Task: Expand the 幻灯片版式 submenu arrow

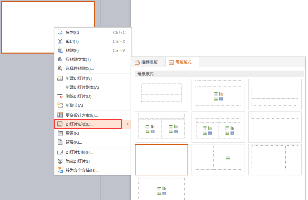Action: coord(128,124)
